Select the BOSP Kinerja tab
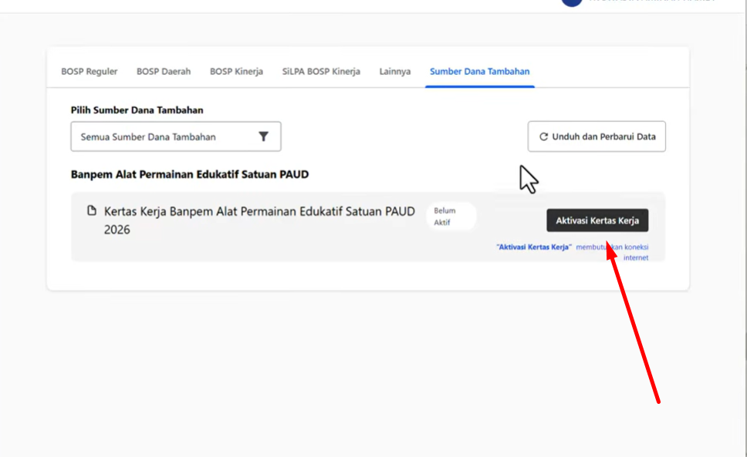747x457 pixels. click(236, 72)
